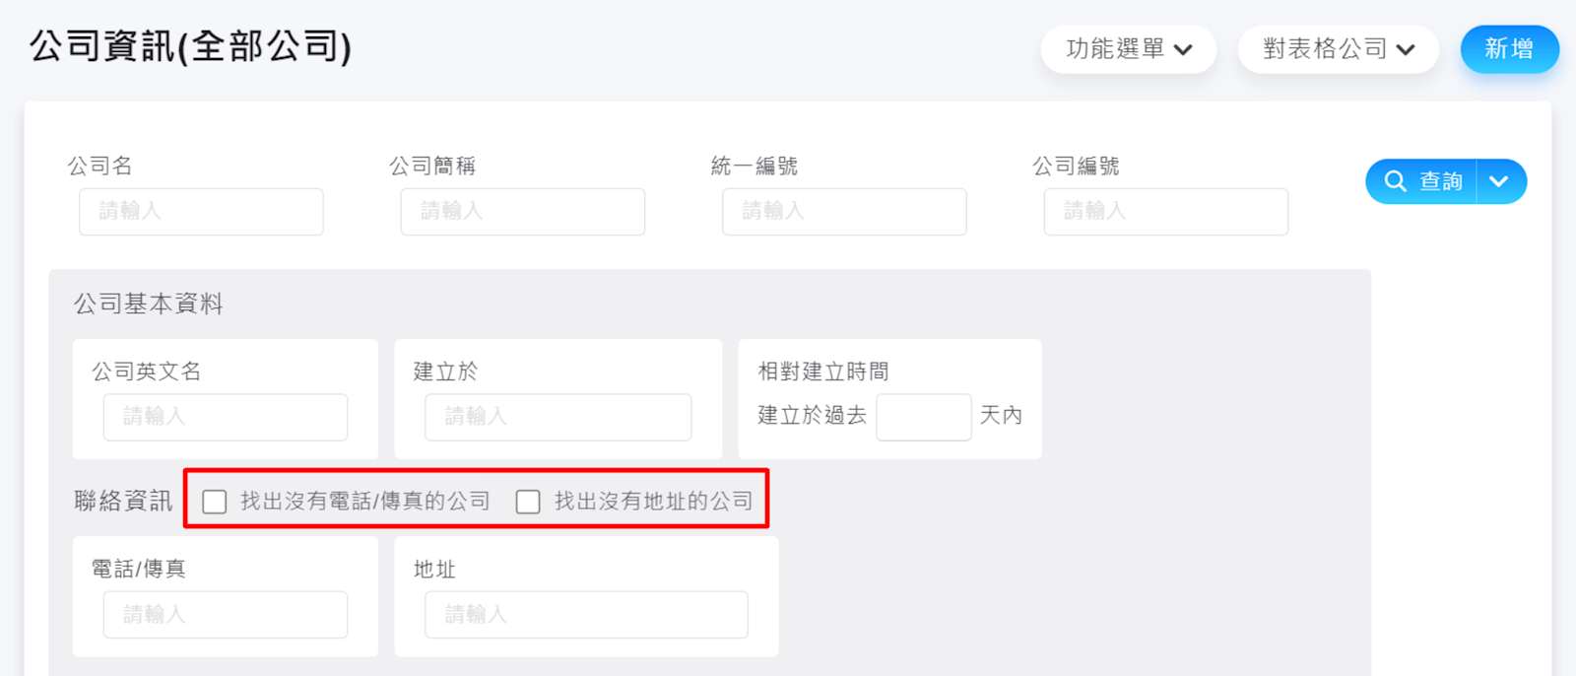Select the 統一編號 input box
The width and height of the screenshot is (1576, 676).
(x=844, y=212)
